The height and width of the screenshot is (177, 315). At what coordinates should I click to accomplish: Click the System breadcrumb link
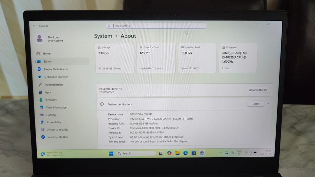tap(103, 36)
